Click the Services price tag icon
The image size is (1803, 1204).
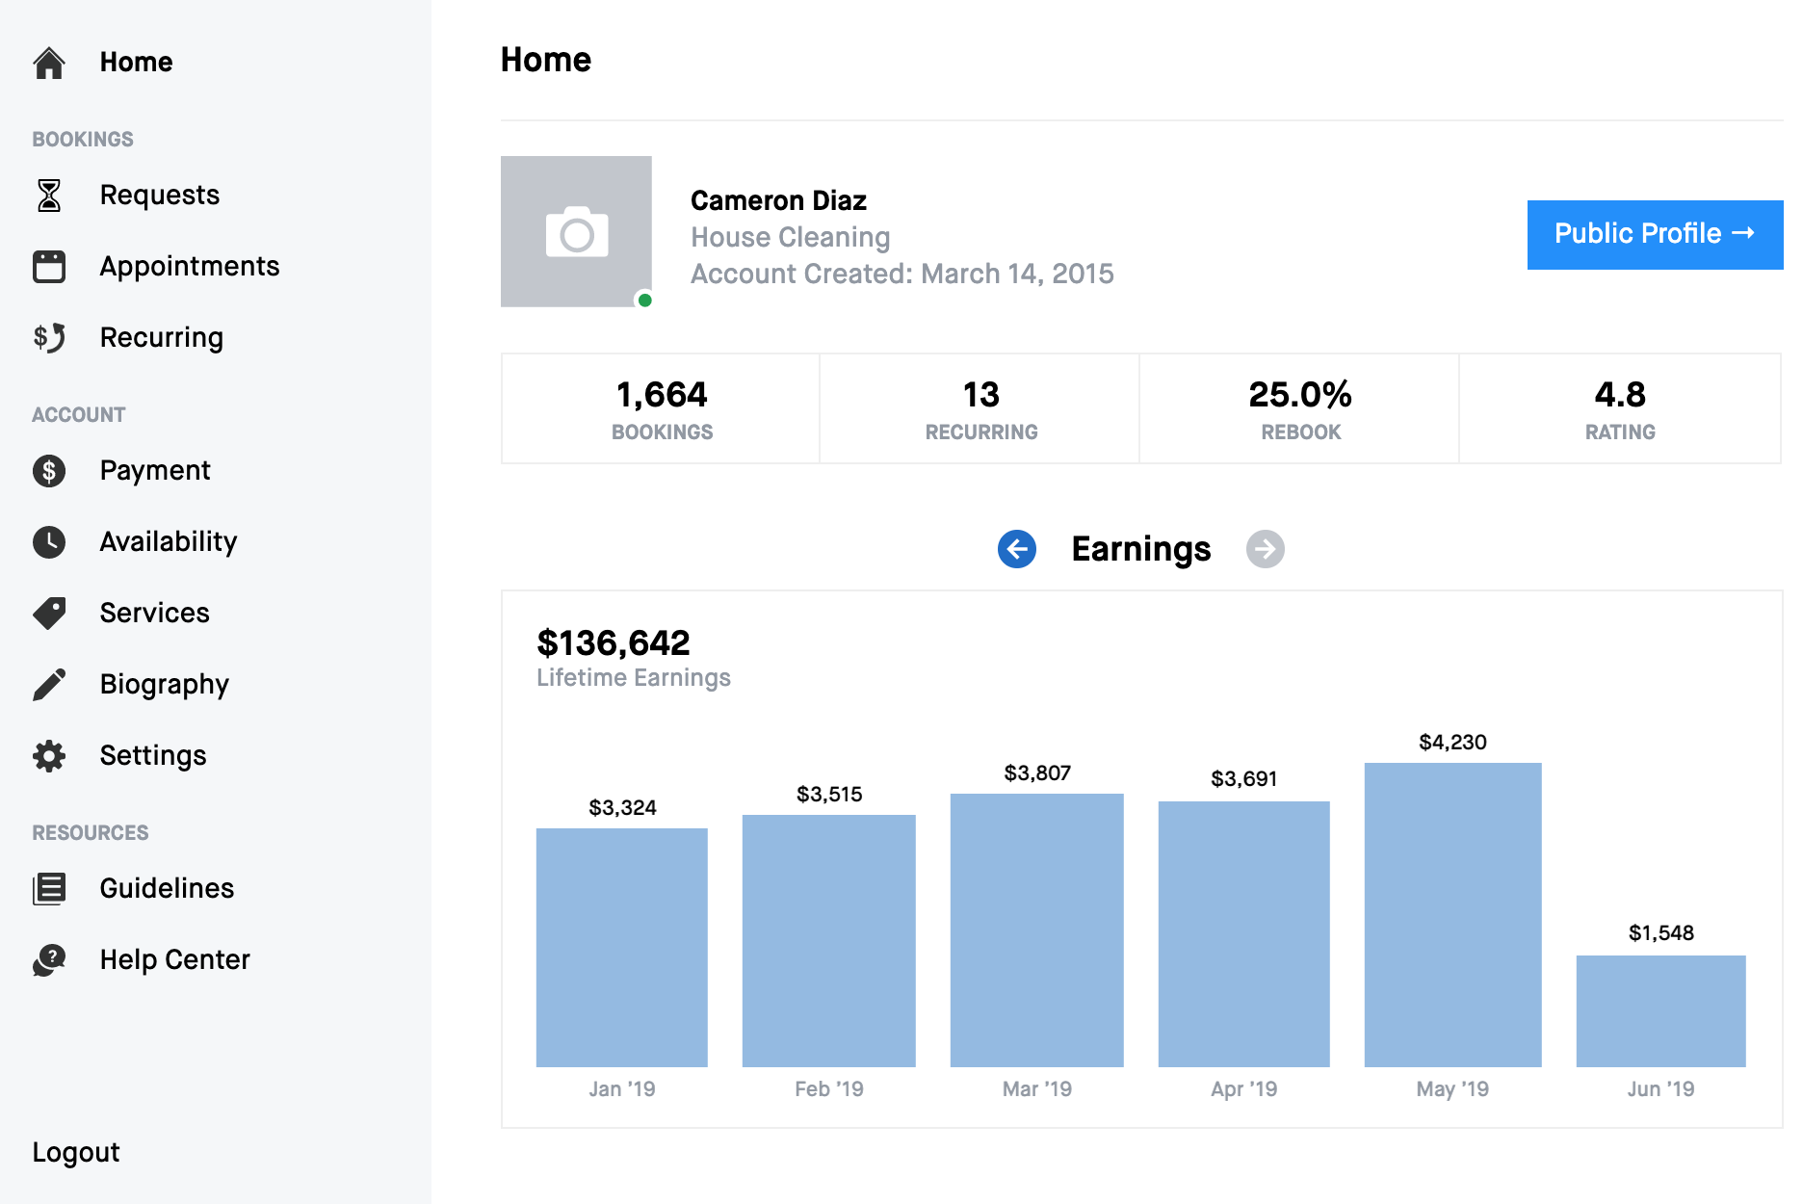(x=49, y=614)
